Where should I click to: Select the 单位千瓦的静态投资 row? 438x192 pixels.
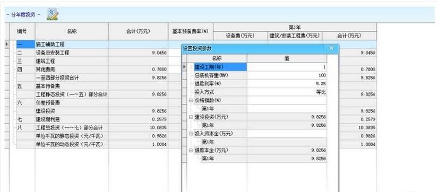(72, 136)
